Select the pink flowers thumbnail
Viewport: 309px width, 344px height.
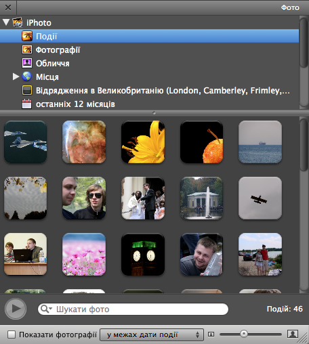click(84, 254)
